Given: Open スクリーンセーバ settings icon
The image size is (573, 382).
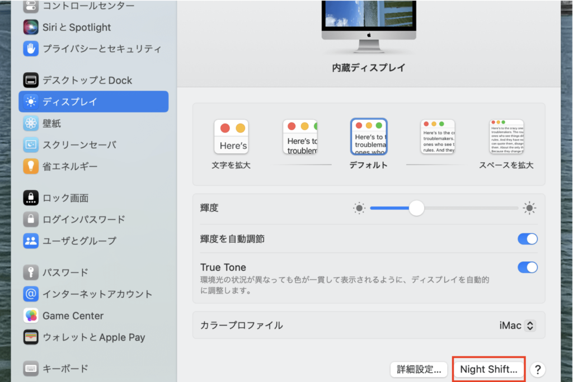Looking at the screenshot, I should coord(31,145).
